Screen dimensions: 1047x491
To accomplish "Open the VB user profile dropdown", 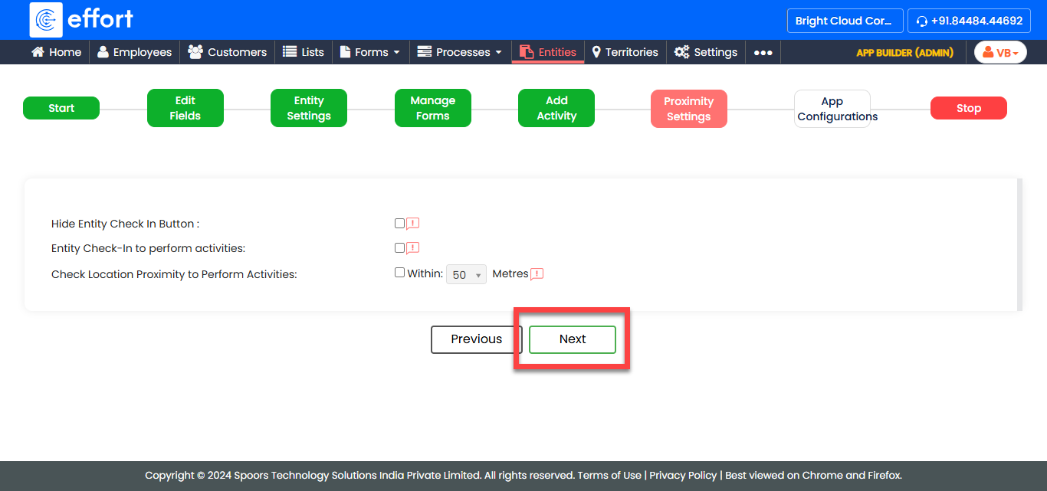I will (1000, 52).
